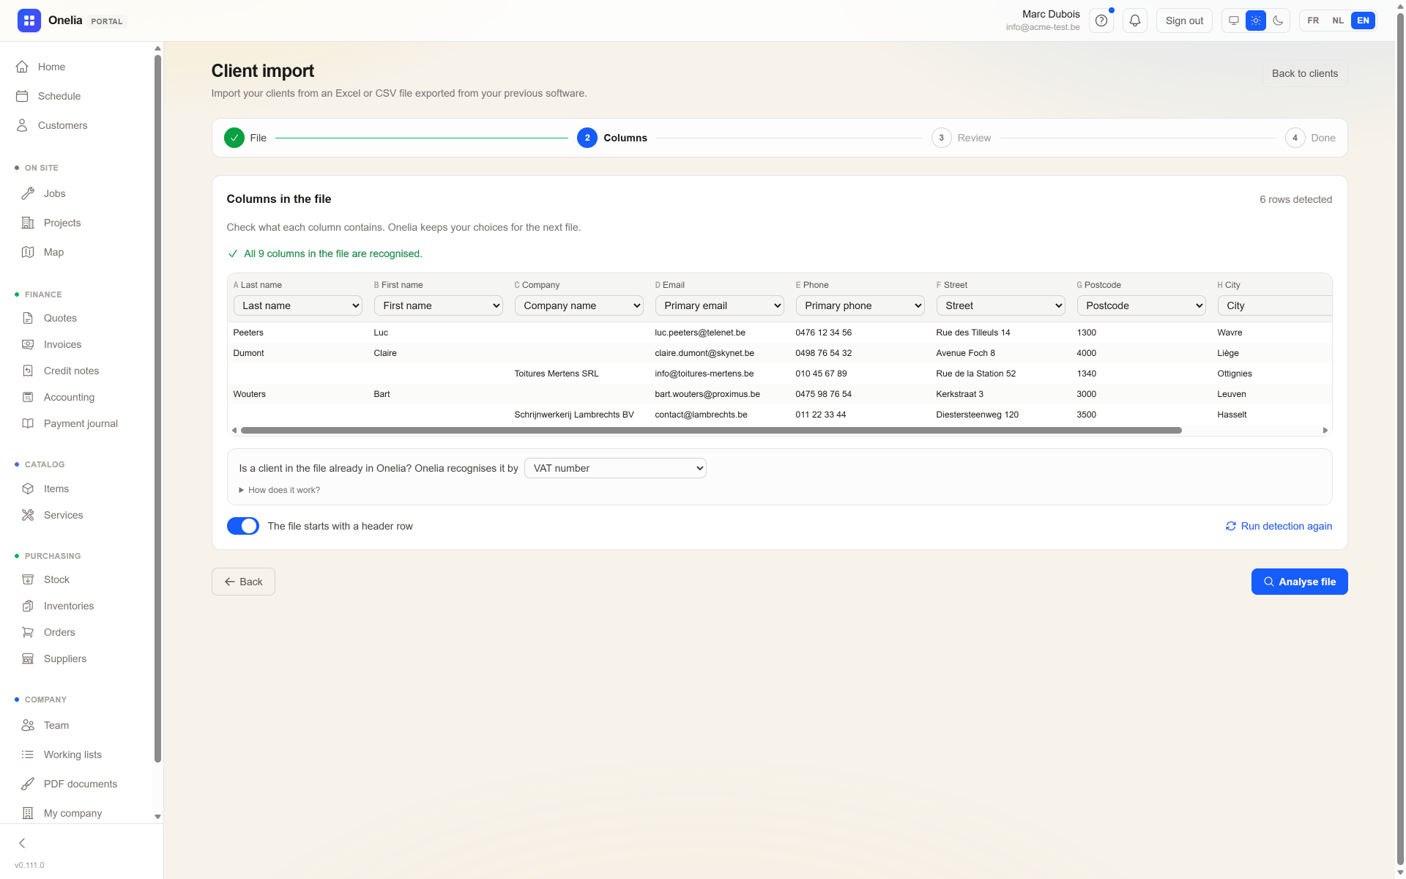Open the Schedule calendar icon
1406x879 pixels.
[x=22, y=96]
